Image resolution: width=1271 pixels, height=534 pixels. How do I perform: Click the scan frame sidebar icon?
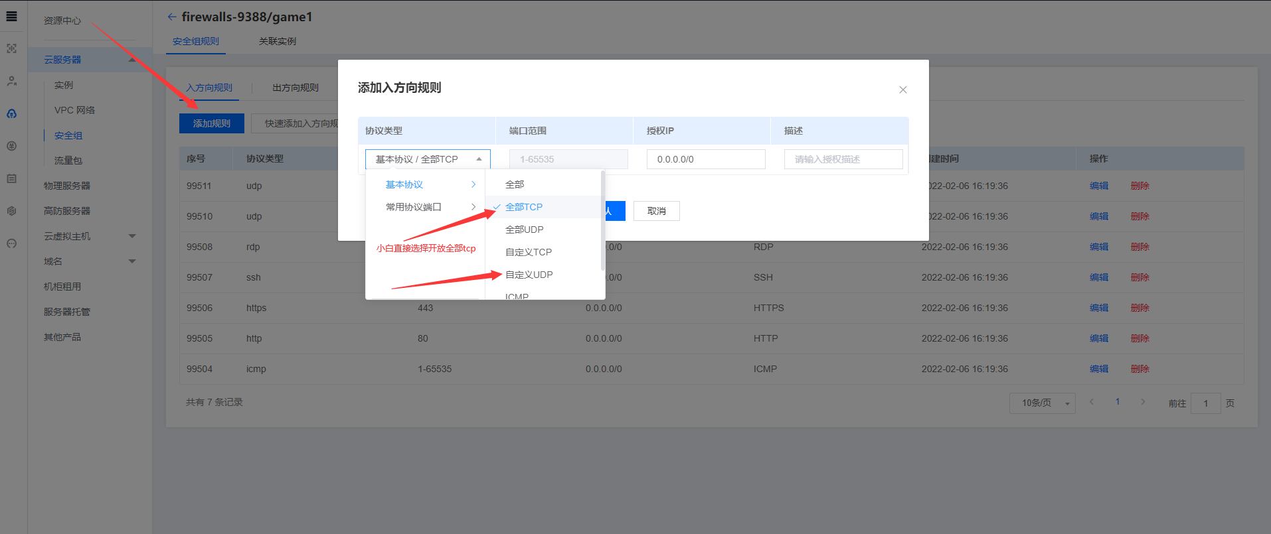(x=11, y=48)
